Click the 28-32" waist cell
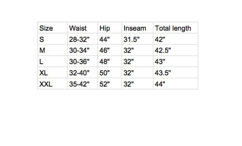242x146 pixels. [79, 40]
